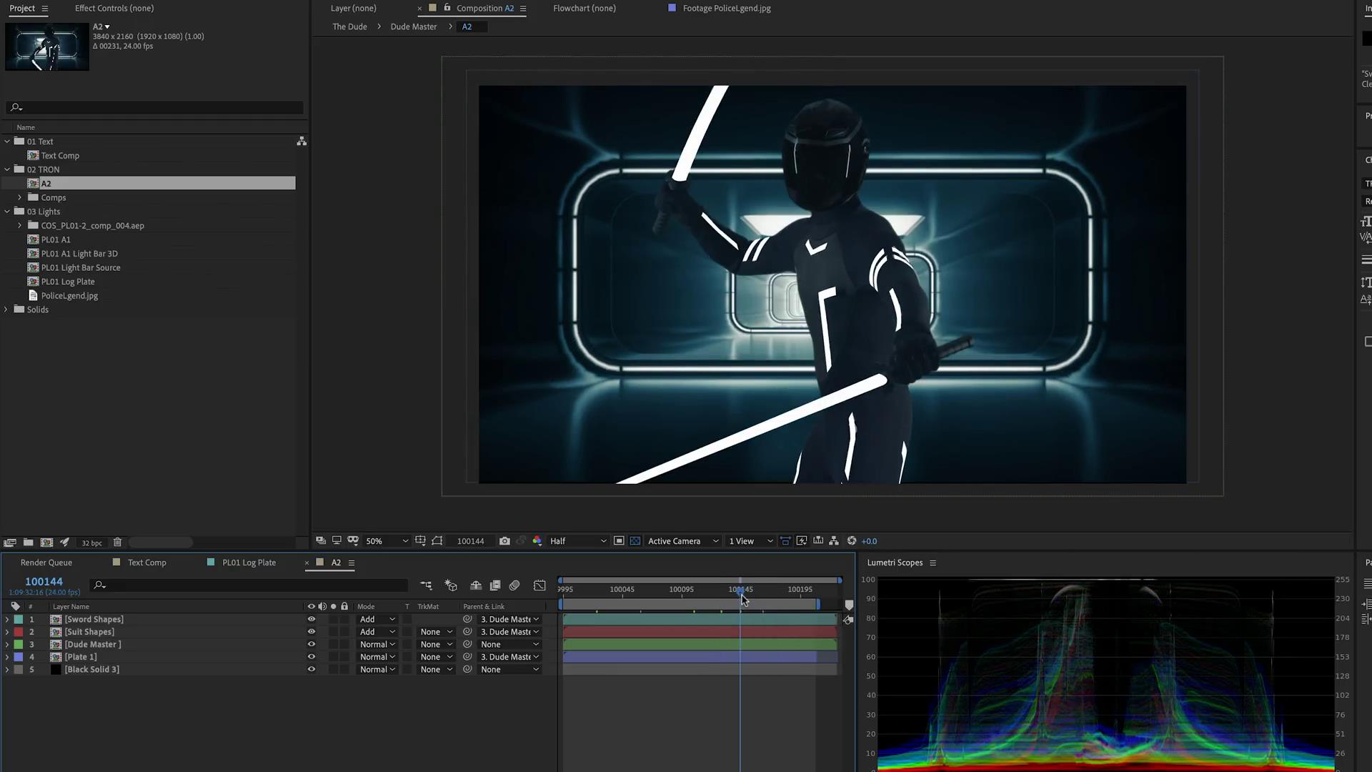Toggle Hide Shy Layers icon
This screenshot has width=1372, height=772.
click(x=476, y=585)
